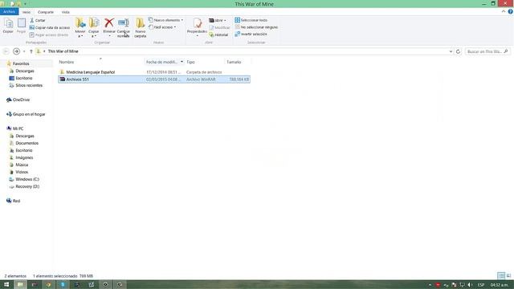Image resolution: width=514 pixels, height=289 pixels.
Task: Open the taskbar clock 04:32 a.m.
Action: click(500, 285)
